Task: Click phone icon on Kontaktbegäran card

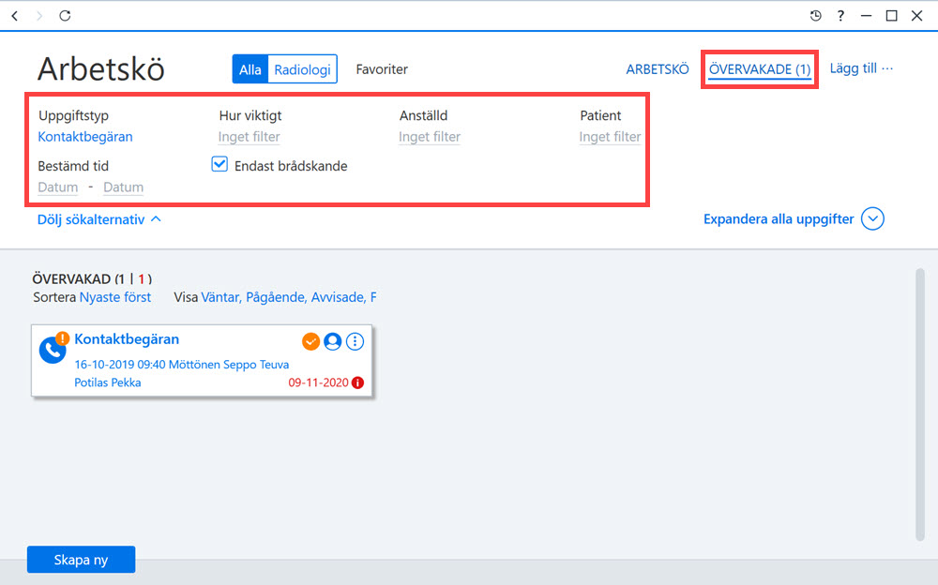Action: 52,350
